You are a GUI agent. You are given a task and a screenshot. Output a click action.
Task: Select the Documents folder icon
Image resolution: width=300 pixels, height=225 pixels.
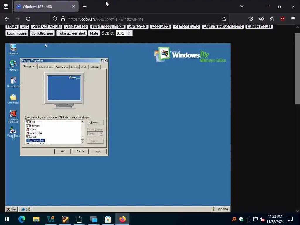(13, 98)
